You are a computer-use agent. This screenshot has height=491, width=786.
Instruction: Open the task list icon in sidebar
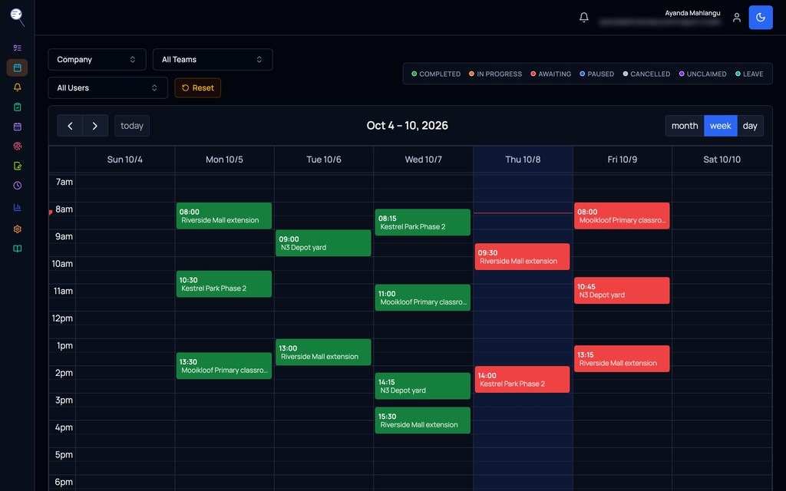pos(18,48)
